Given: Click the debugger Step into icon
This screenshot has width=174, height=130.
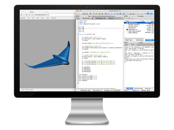Looking at the screenshot, I should pos(112,14).
